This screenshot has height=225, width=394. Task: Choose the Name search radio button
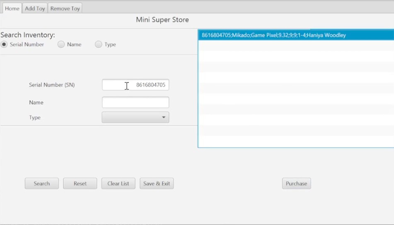pyautogui.click(x=61, y=44)
